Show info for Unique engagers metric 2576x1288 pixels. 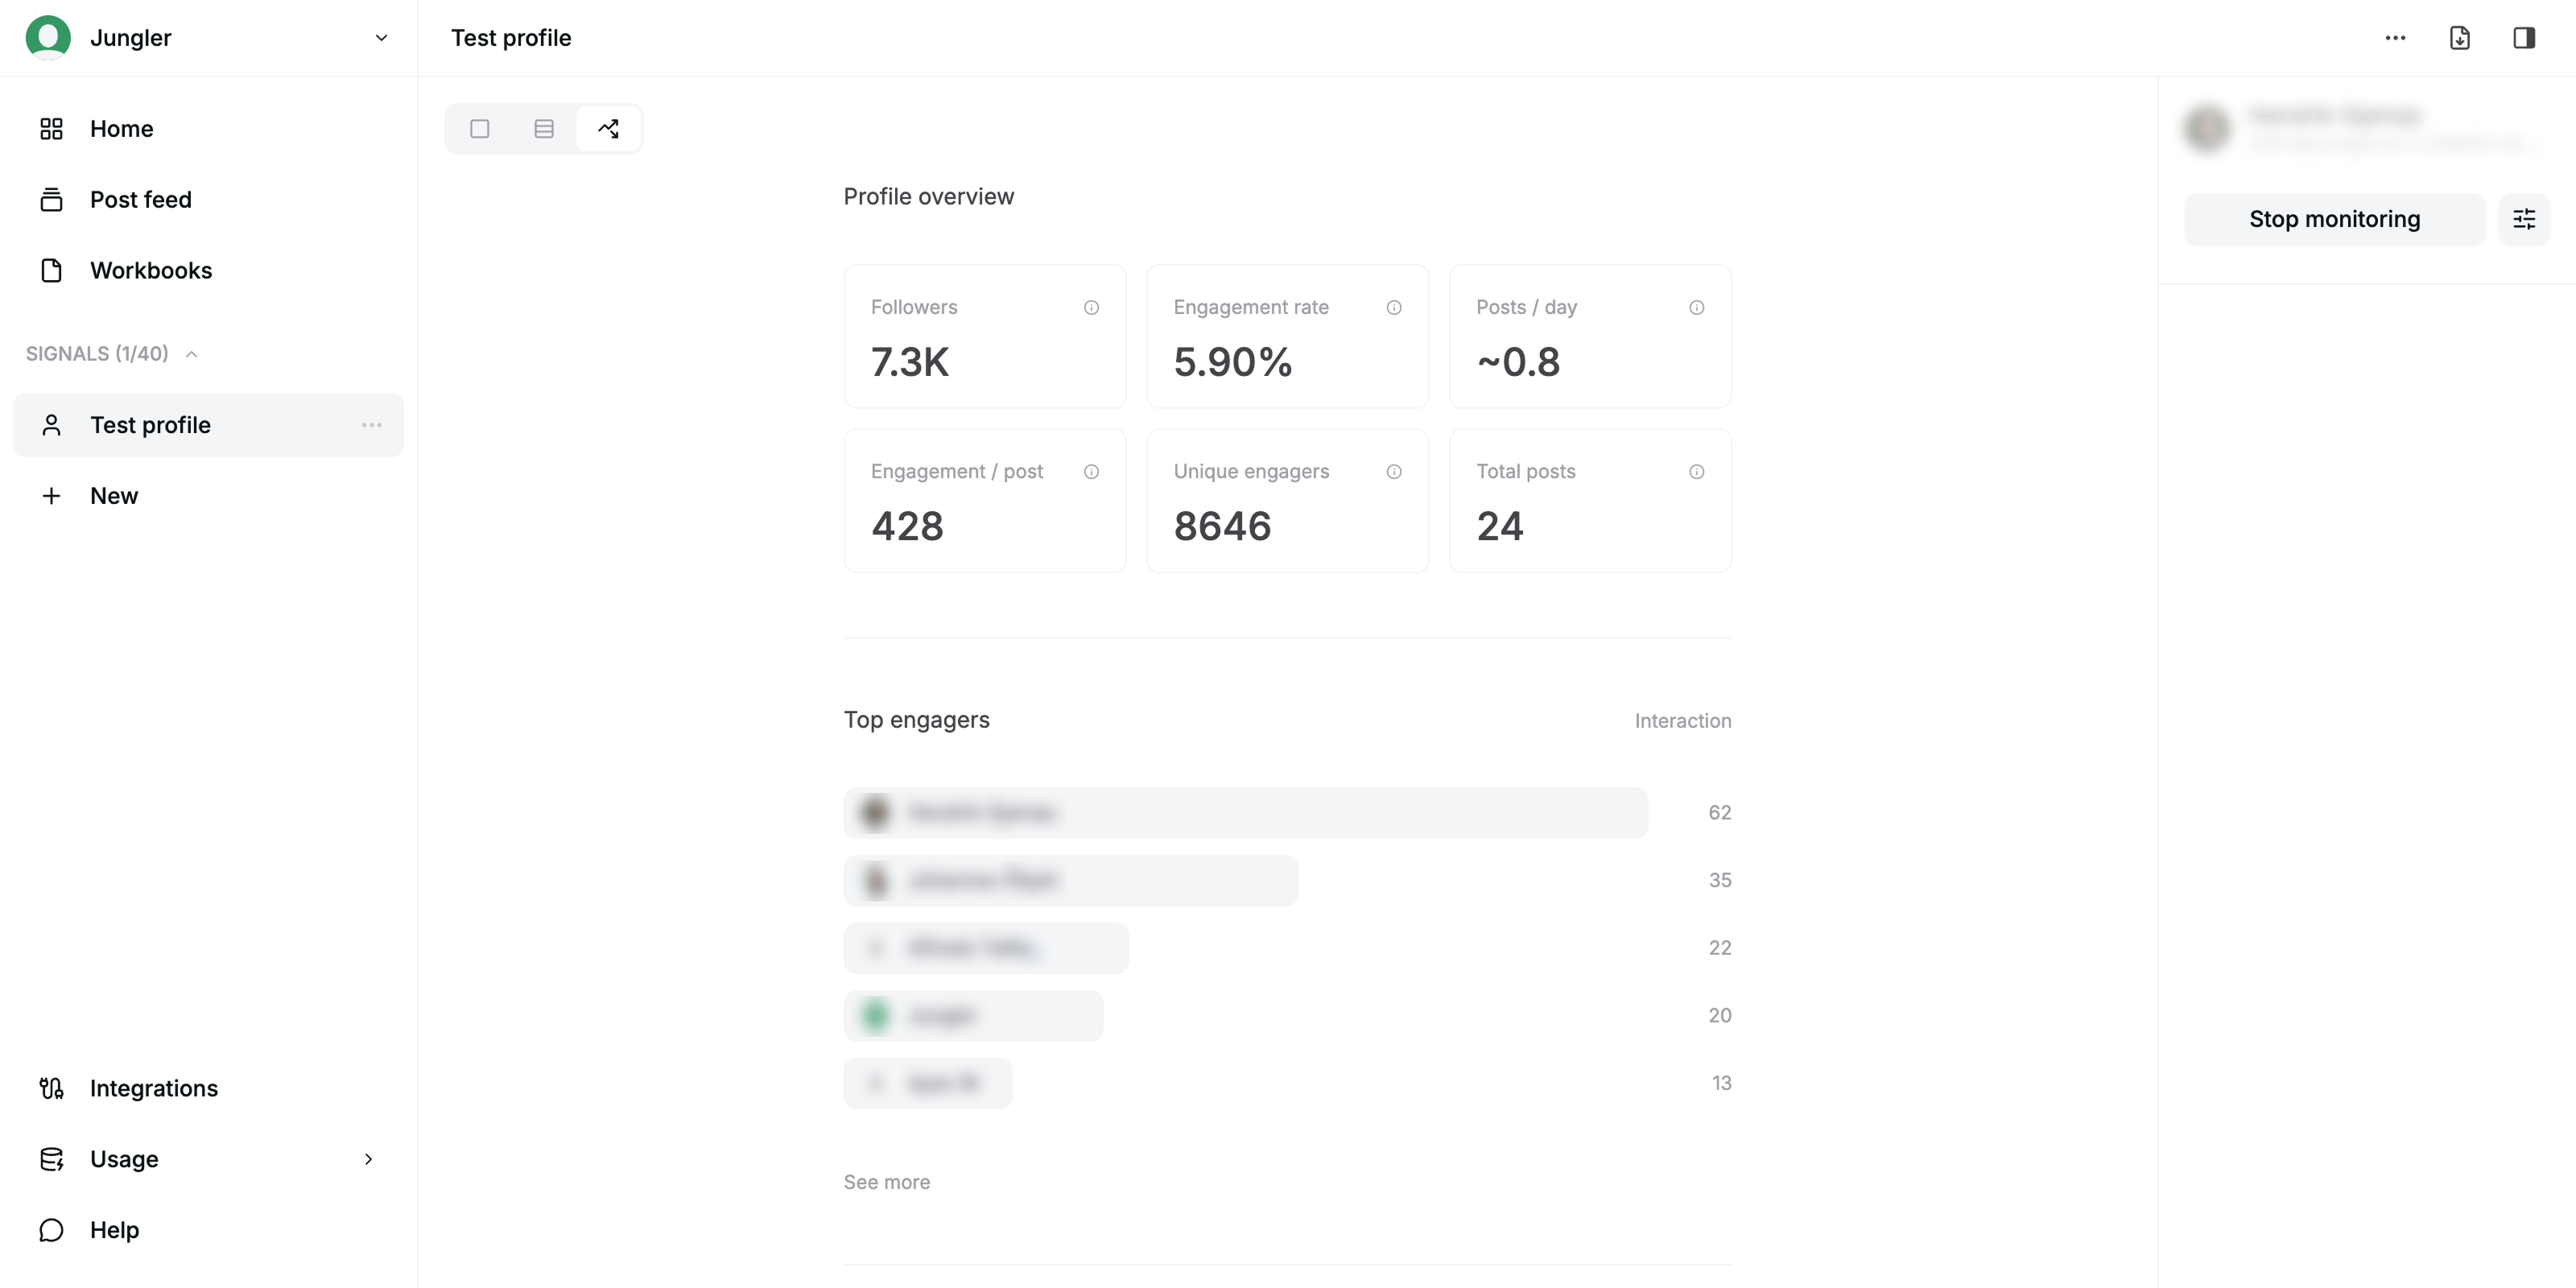[x=1394, y=472]
